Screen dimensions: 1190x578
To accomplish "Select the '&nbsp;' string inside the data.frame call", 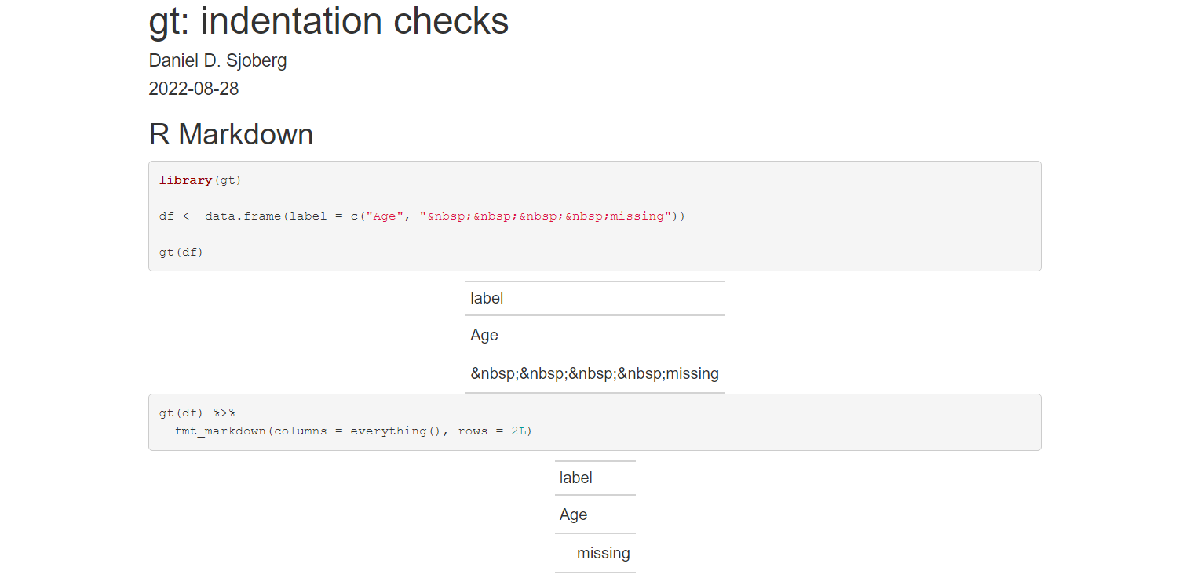I will click(444, 216).
